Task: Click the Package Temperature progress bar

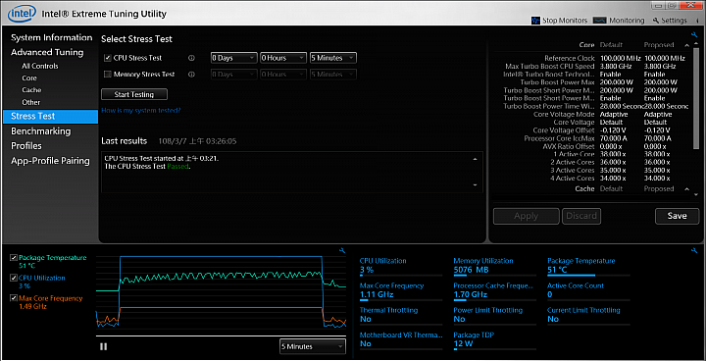Action: click(588, 275)
